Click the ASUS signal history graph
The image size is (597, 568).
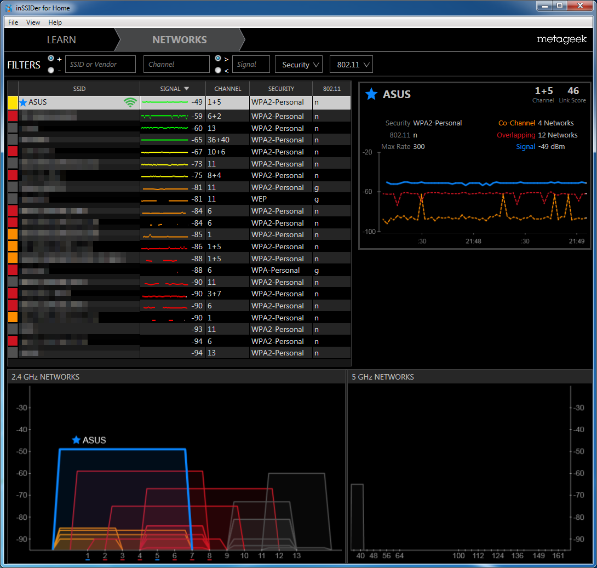pyautogui.click(x=483, y=192)
